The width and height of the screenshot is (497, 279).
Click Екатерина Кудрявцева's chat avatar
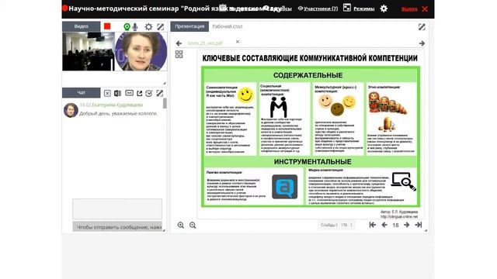[x=71, y=110]
